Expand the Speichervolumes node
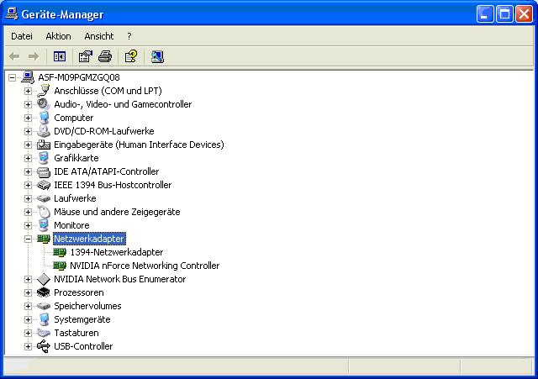The width and height of the screenshot is (538, 379). (28, 306)
